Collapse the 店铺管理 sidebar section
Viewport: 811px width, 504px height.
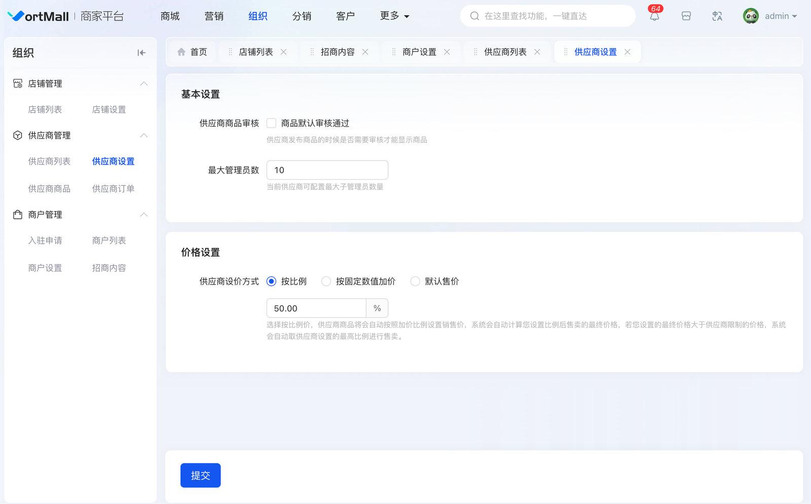pyautogui.click(x=144, y=84)
